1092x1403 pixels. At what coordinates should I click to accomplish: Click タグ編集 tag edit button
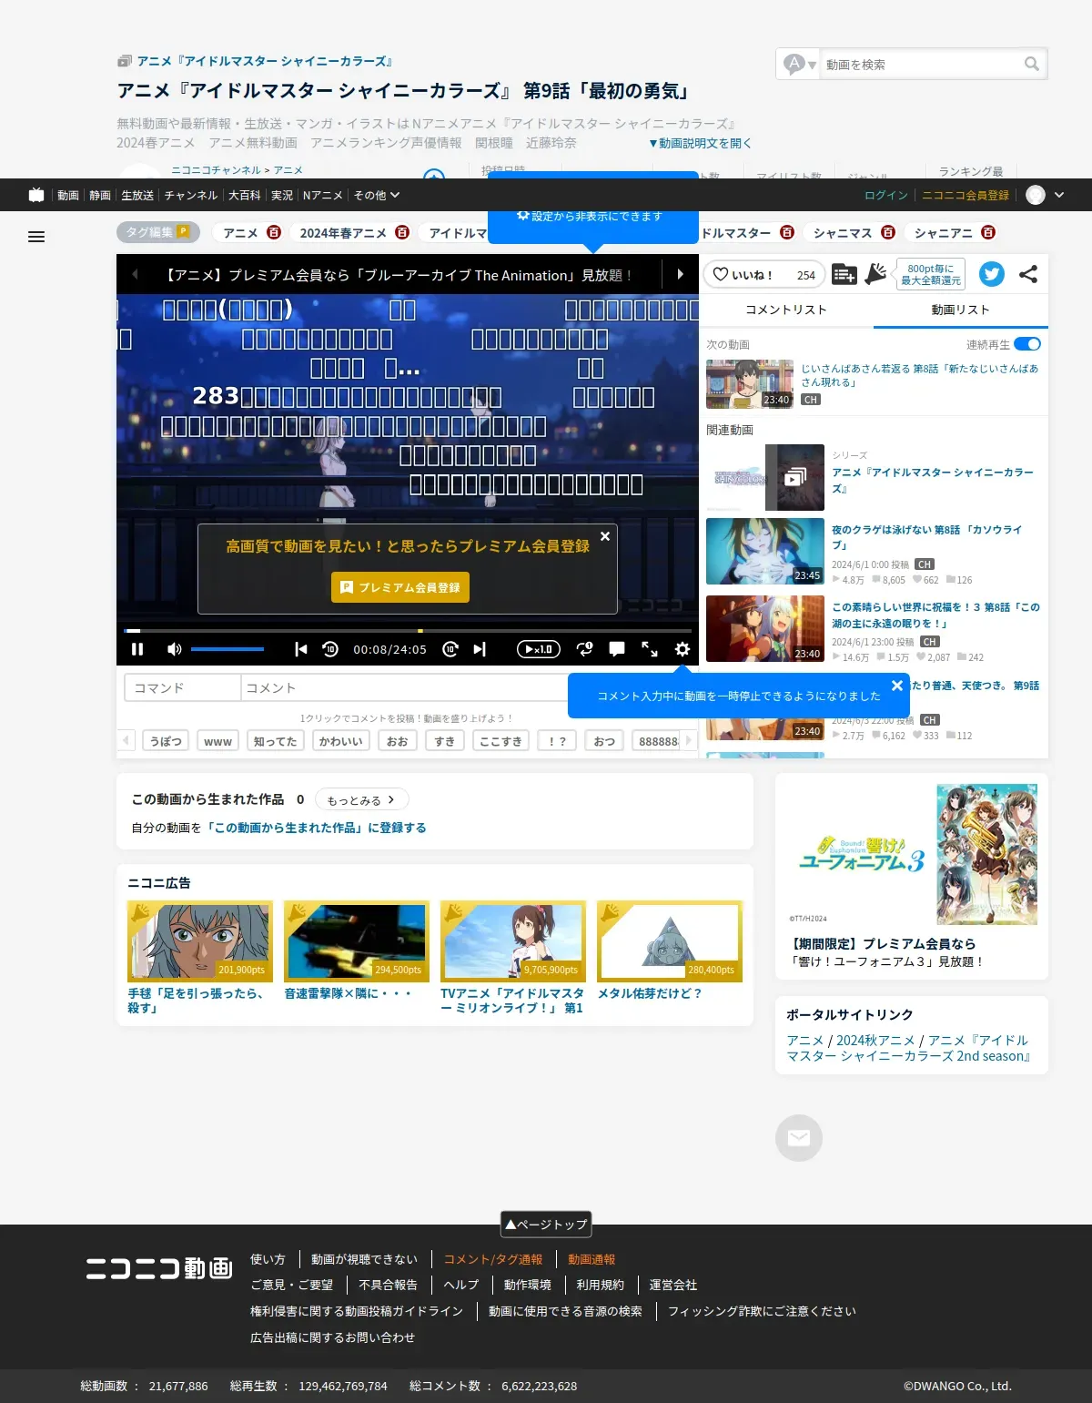[x=157, y=232]
